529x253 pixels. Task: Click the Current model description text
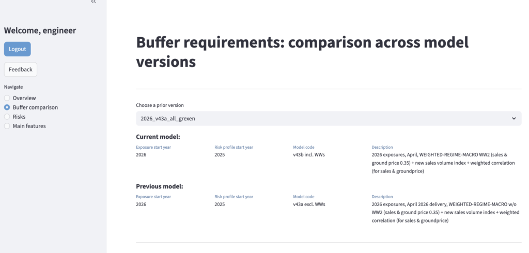coord(445,163)
